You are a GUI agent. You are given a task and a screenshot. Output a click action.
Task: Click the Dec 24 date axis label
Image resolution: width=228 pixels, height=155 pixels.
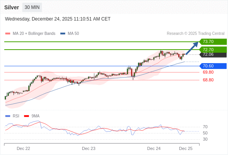pyautogui.click(x=154, y=148)
